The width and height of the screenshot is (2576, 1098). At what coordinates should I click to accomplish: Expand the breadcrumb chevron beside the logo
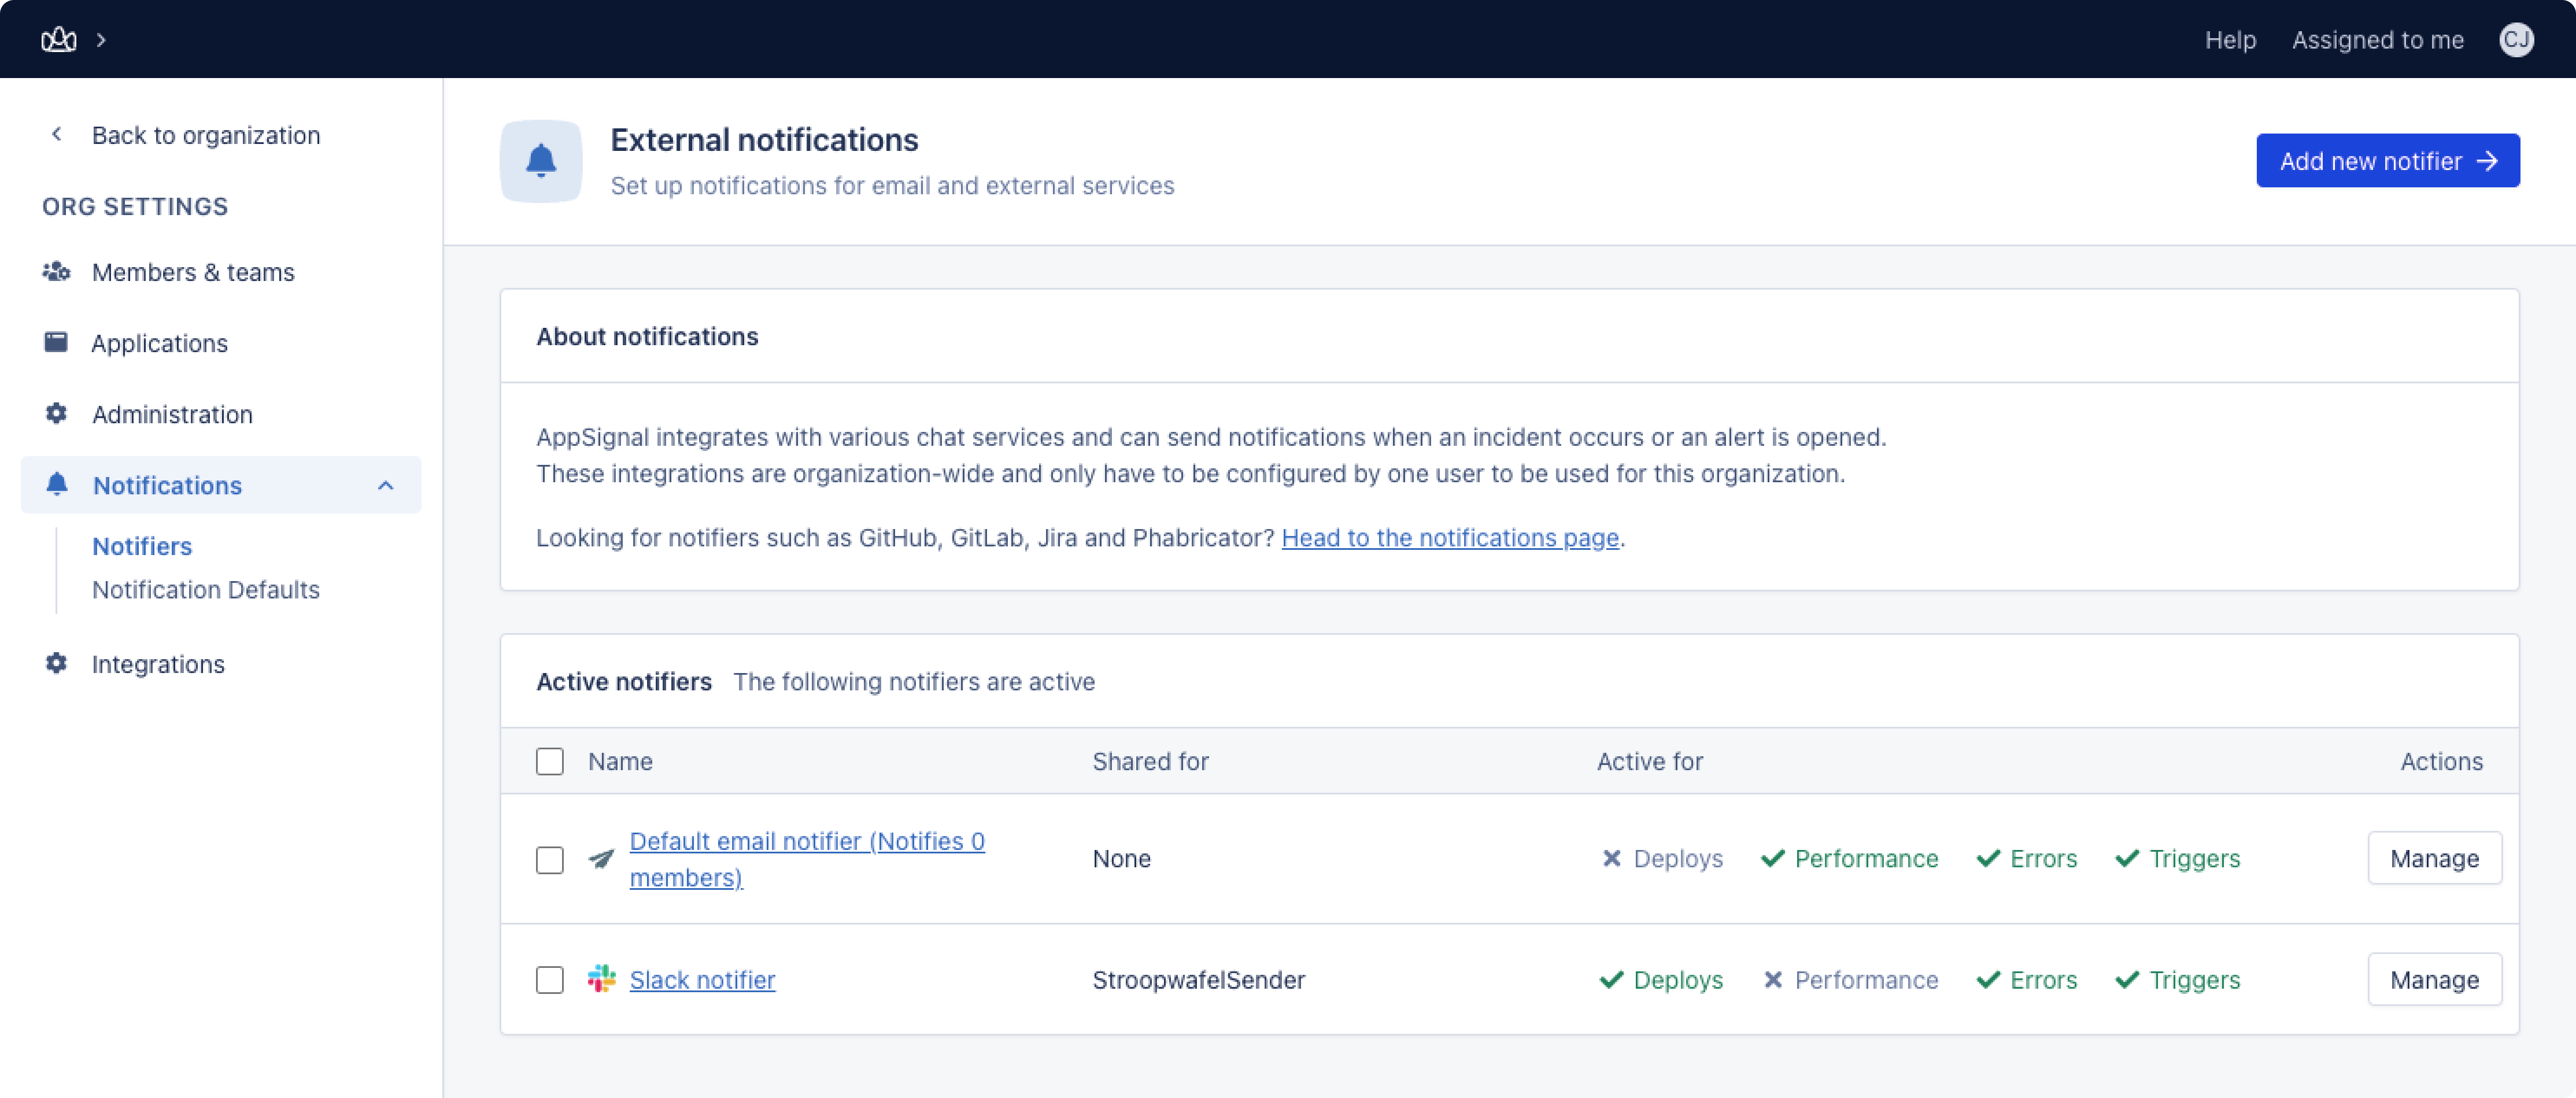(x=101, y=40)
